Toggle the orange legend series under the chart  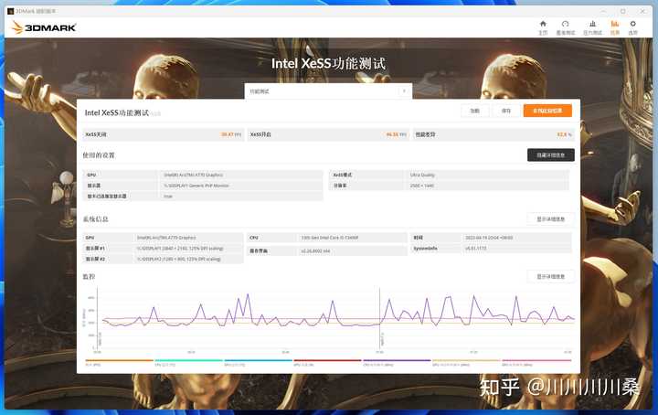[x=119, y=362]
